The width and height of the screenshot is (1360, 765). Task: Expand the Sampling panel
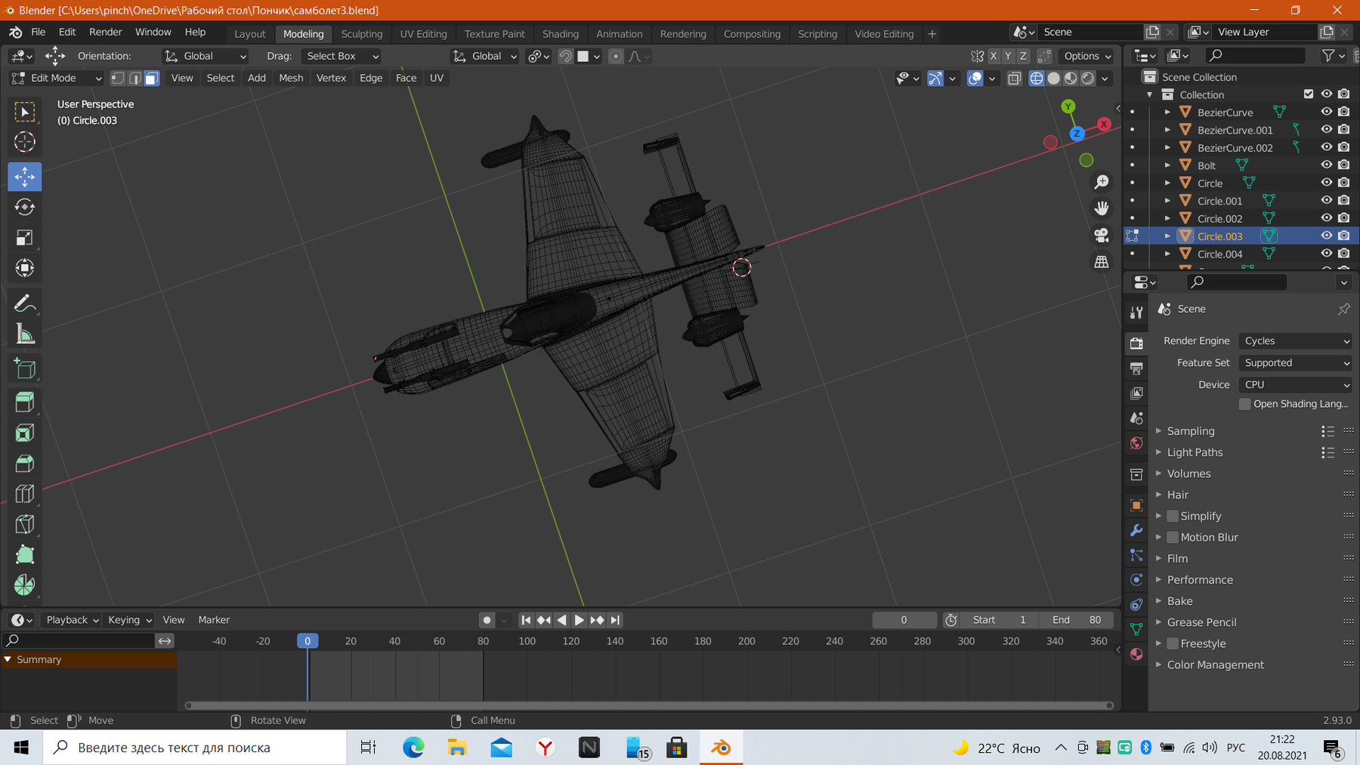coord(1190,431)
